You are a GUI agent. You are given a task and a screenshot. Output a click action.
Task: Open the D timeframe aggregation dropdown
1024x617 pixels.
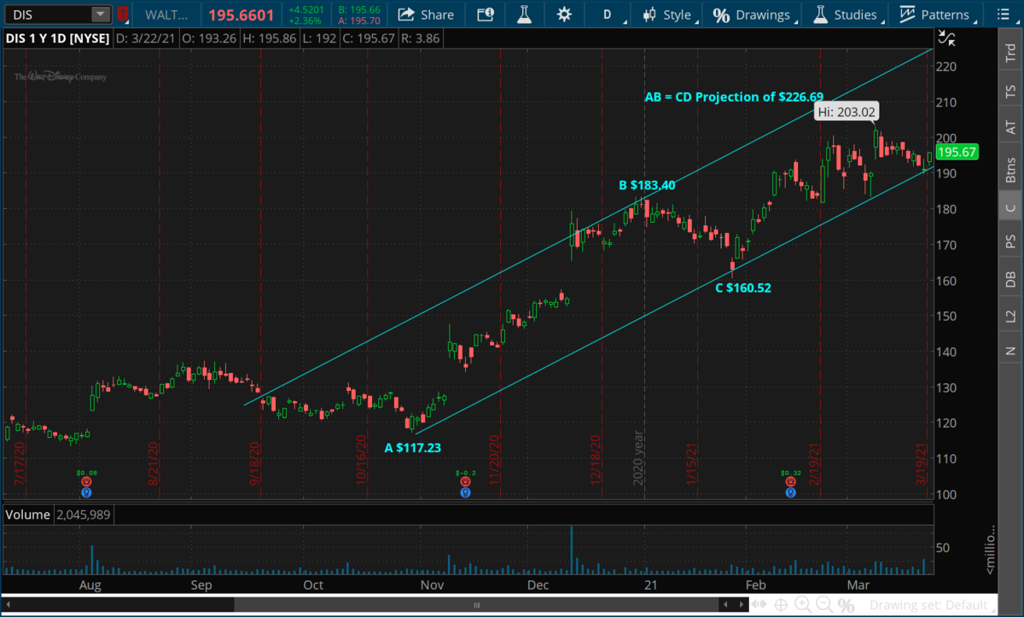(608, 15)
